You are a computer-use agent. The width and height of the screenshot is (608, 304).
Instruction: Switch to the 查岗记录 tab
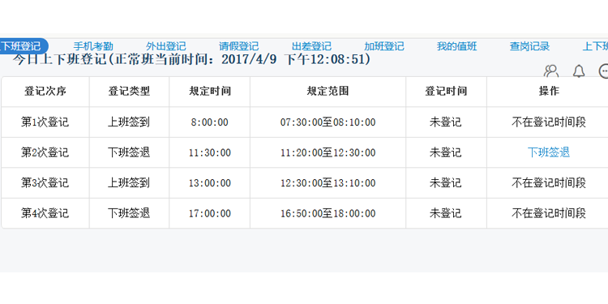click(529, 46)
